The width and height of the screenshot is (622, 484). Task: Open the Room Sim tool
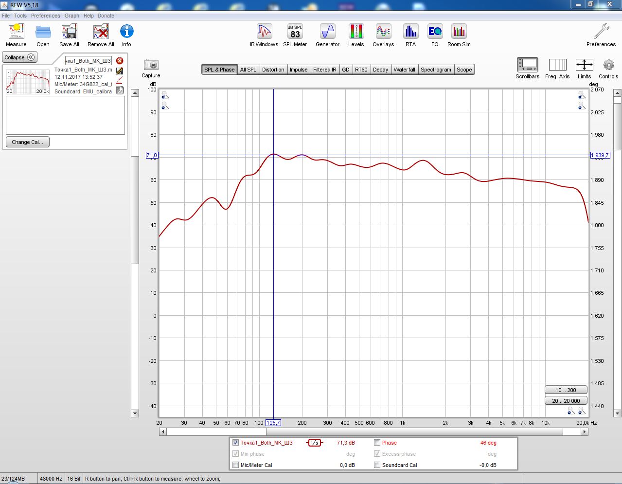coord(459,32)
